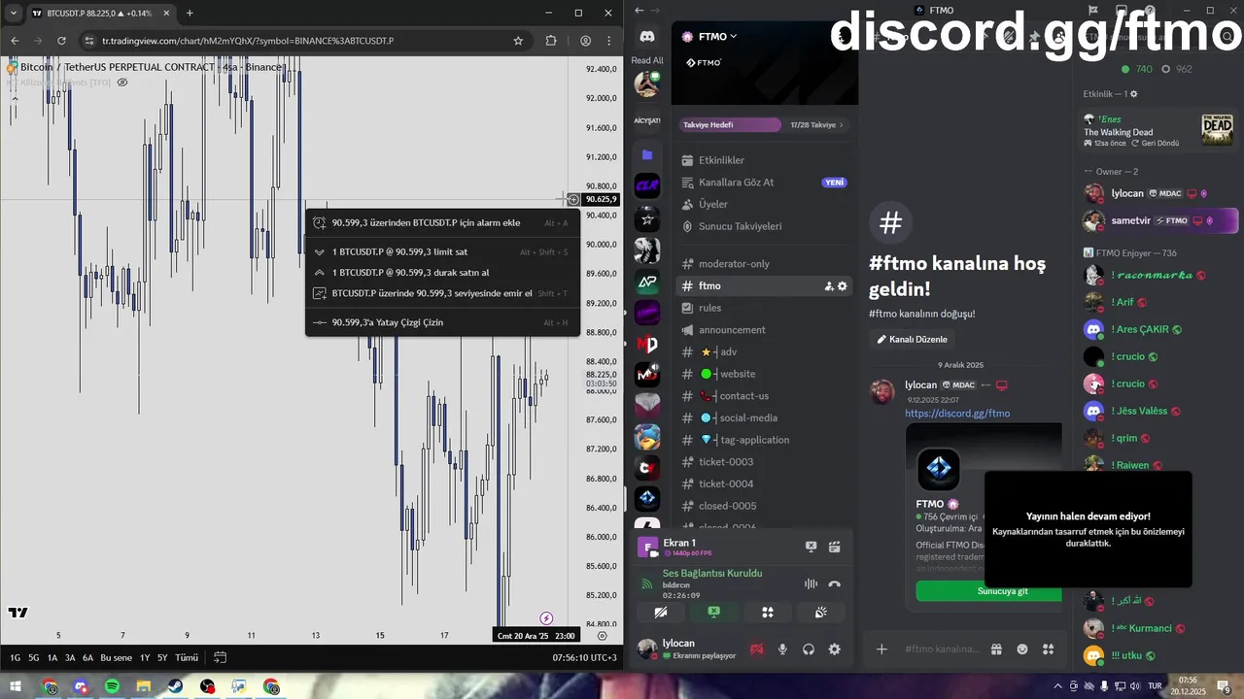Open a new Chrome tab
This screenshot has height=699, width=1244.
coord(190,14)
